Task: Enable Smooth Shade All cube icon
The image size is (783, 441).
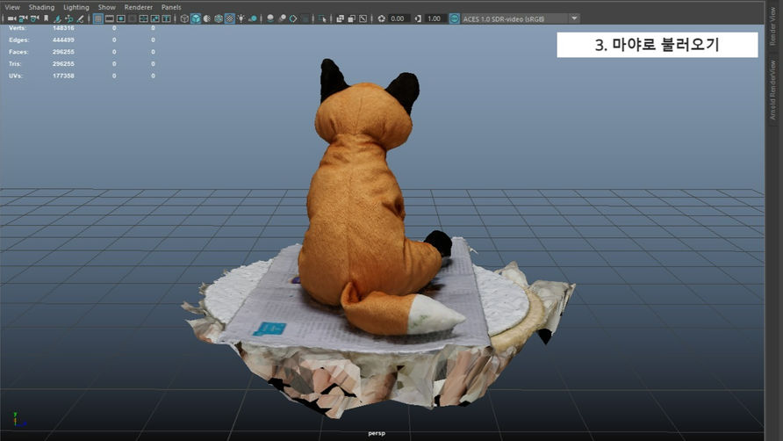Action: pos(196,18)
